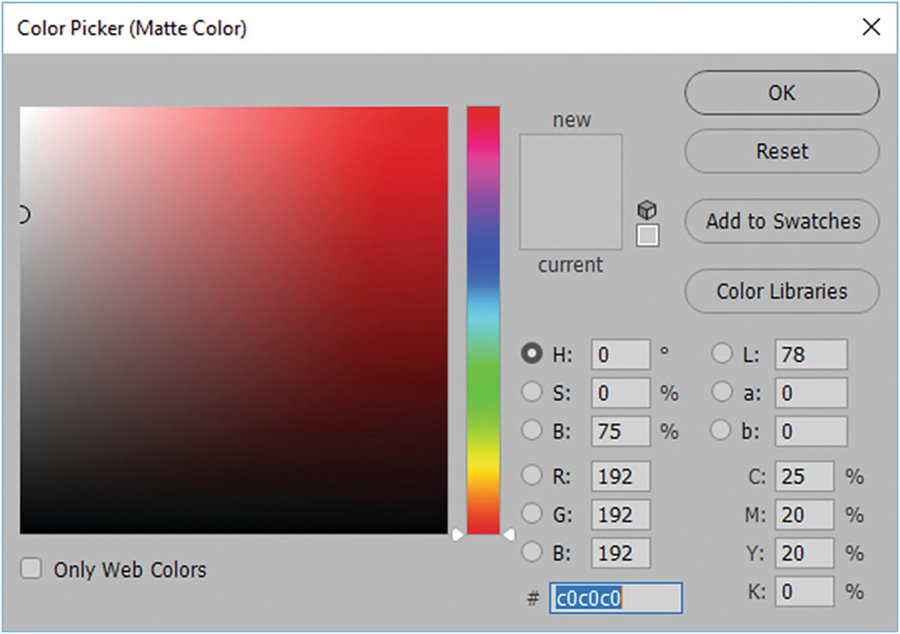The image size is (900, 634).
Task: Close the Color Picker dialog
Action: click(871, 28)
